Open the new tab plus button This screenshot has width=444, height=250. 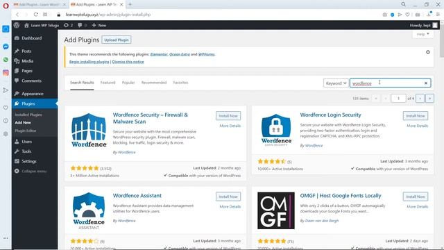point(130,4)
